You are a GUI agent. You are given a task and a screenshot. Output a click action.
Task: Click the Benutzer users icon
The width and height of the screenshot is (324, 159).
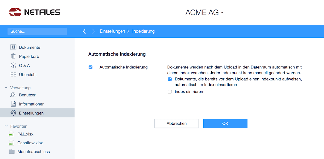point(13,95)
